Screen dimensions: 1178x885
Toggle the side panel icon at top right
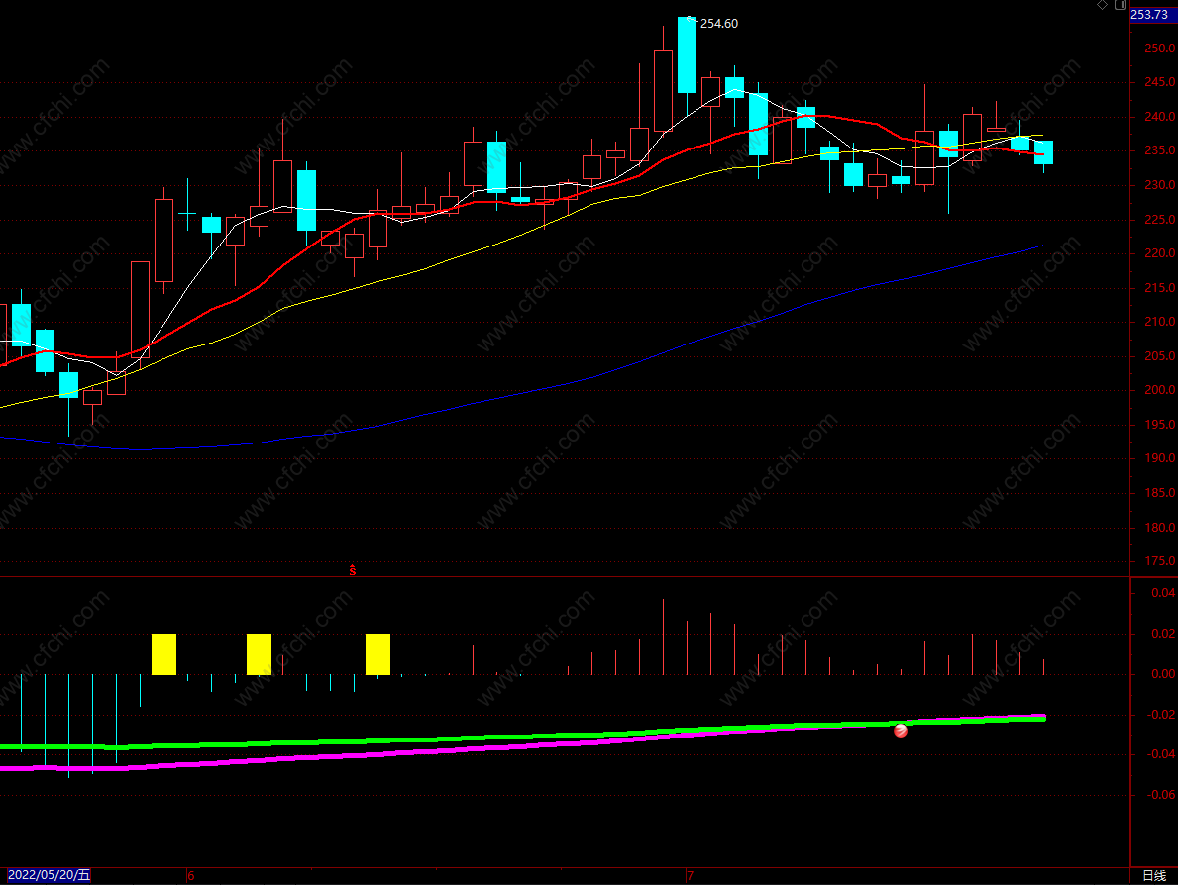[x=1121, y=5]
